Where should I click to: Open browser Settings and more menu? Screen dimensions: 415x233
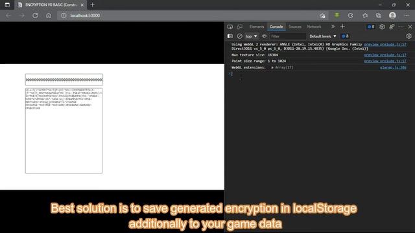[x=407, y=16]
